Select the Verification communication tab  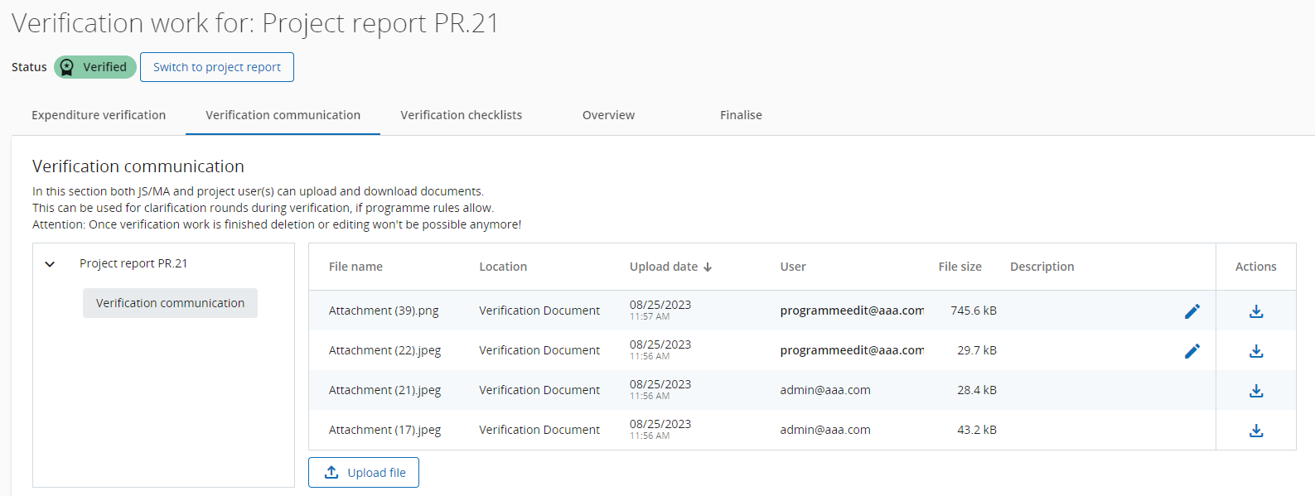pyautogui.click(x=283, y=115)
